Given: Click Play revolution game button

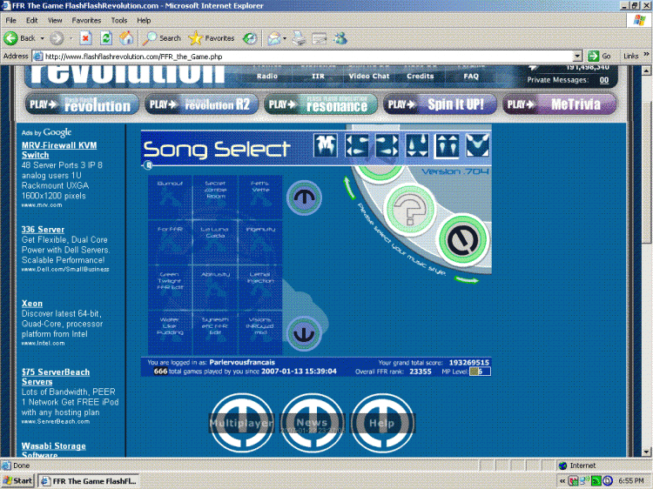Looking at the screenshot, I should coord(82,104).
